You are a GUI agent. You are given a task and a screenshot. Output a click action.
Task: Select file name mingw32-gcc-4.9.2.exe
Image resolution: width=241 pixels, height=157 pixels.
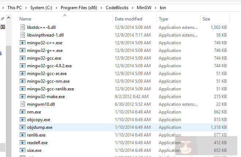point(49,66)
